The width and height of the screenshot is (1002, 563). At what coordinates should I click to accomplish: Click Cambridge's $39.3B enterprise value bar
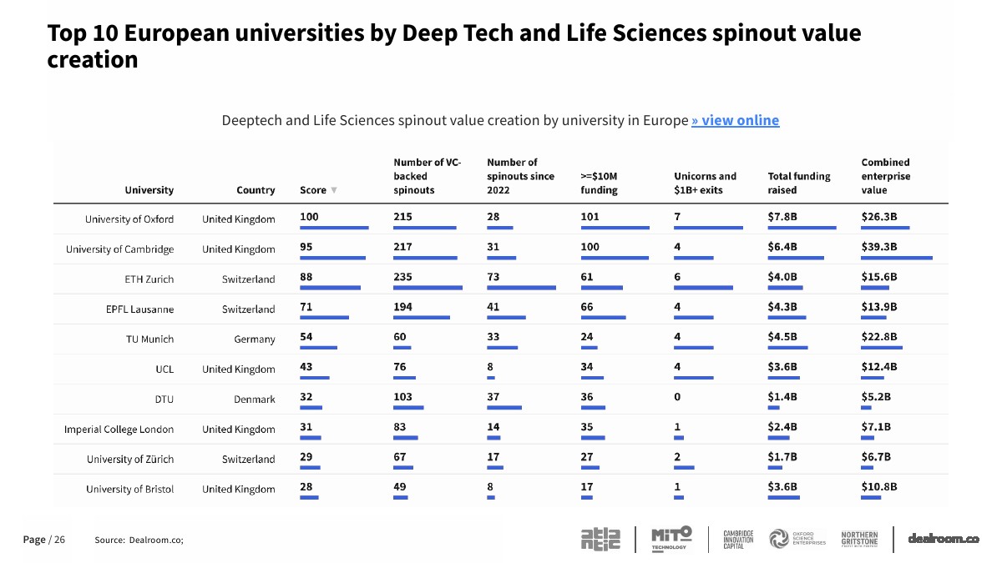coord(897,258)
